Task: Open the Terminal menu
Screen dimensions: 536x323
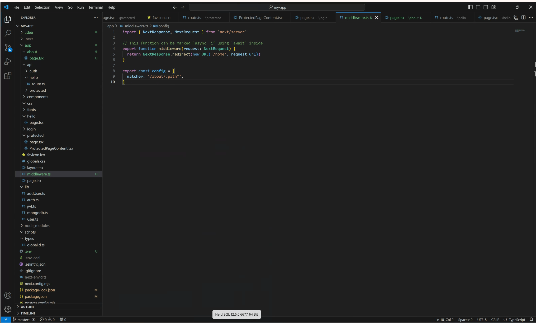Action: [x=95, y=7]
